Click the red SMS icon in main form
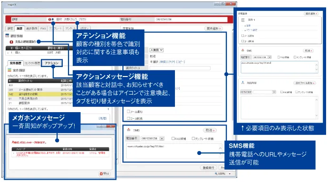This screenshot has width=328, height=182. pyautogui.click(x=129, y=130)
